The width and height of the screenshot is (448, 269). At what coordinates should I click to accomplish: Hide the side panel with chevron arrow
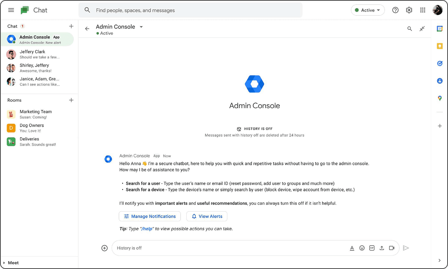tap(440, 260)
